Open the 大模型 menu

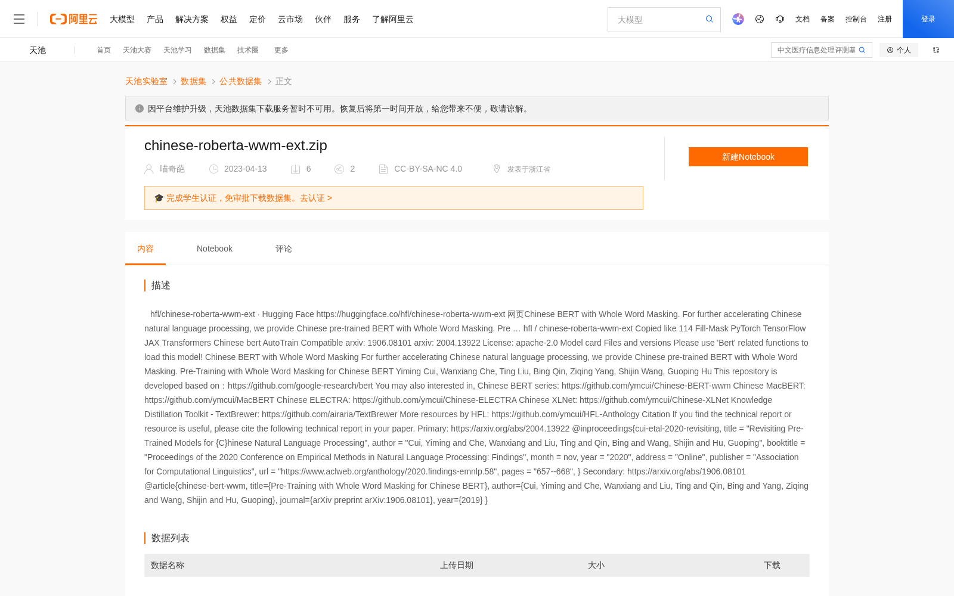122,19
